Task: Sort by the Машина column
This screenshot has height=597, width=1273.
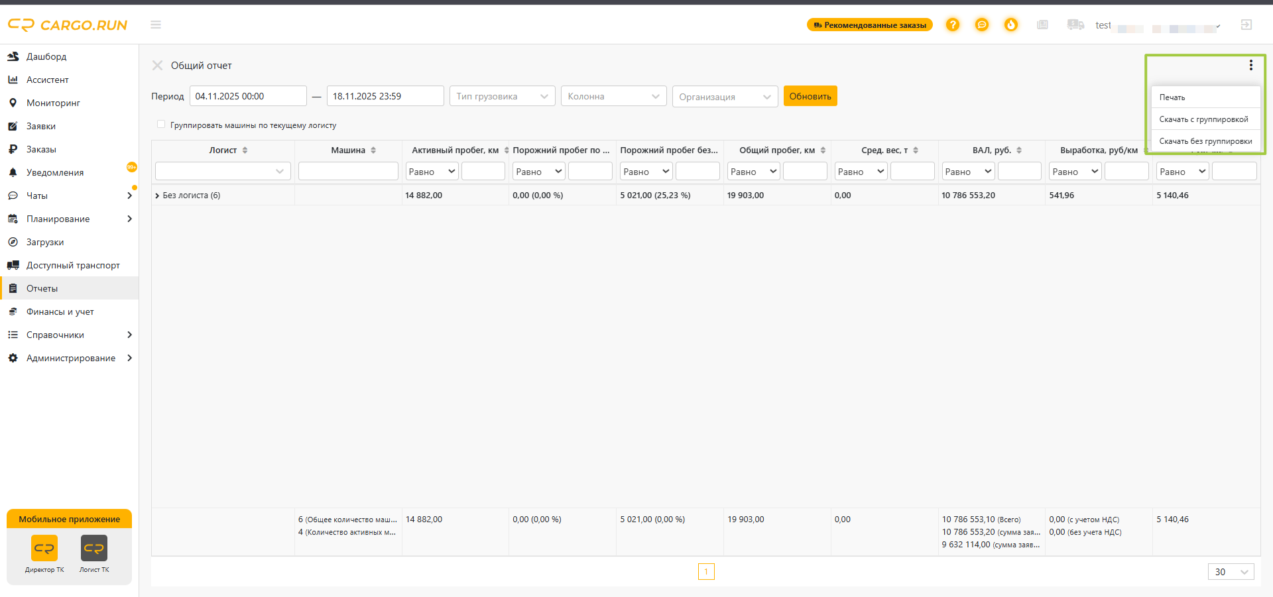Action: 373,150
